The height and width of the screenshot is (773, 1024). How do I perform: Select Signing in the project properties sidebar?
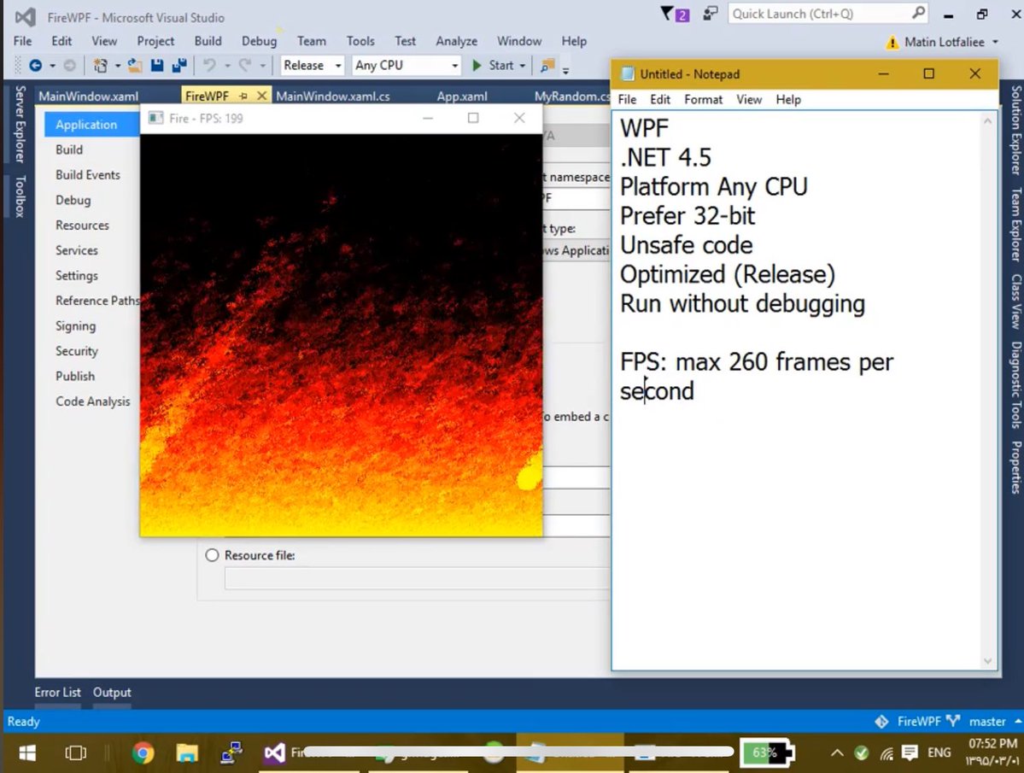(x=77, y=325)
